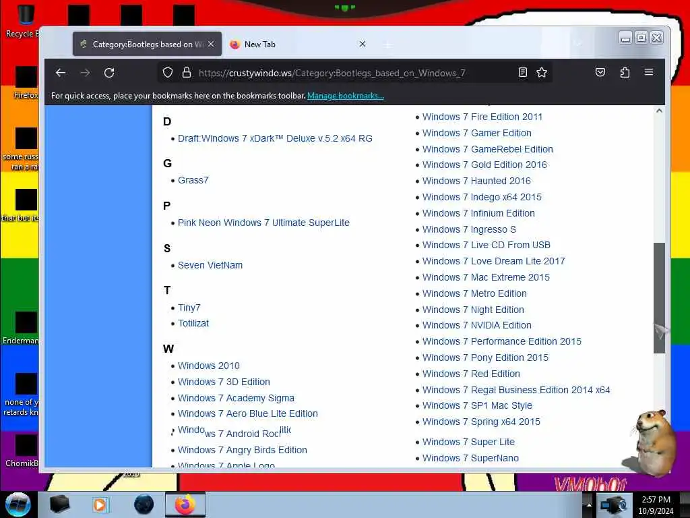This screenshot has width=690, height=518.
Task: Open Manage bookmarks link
Action: tap(346, 96)
